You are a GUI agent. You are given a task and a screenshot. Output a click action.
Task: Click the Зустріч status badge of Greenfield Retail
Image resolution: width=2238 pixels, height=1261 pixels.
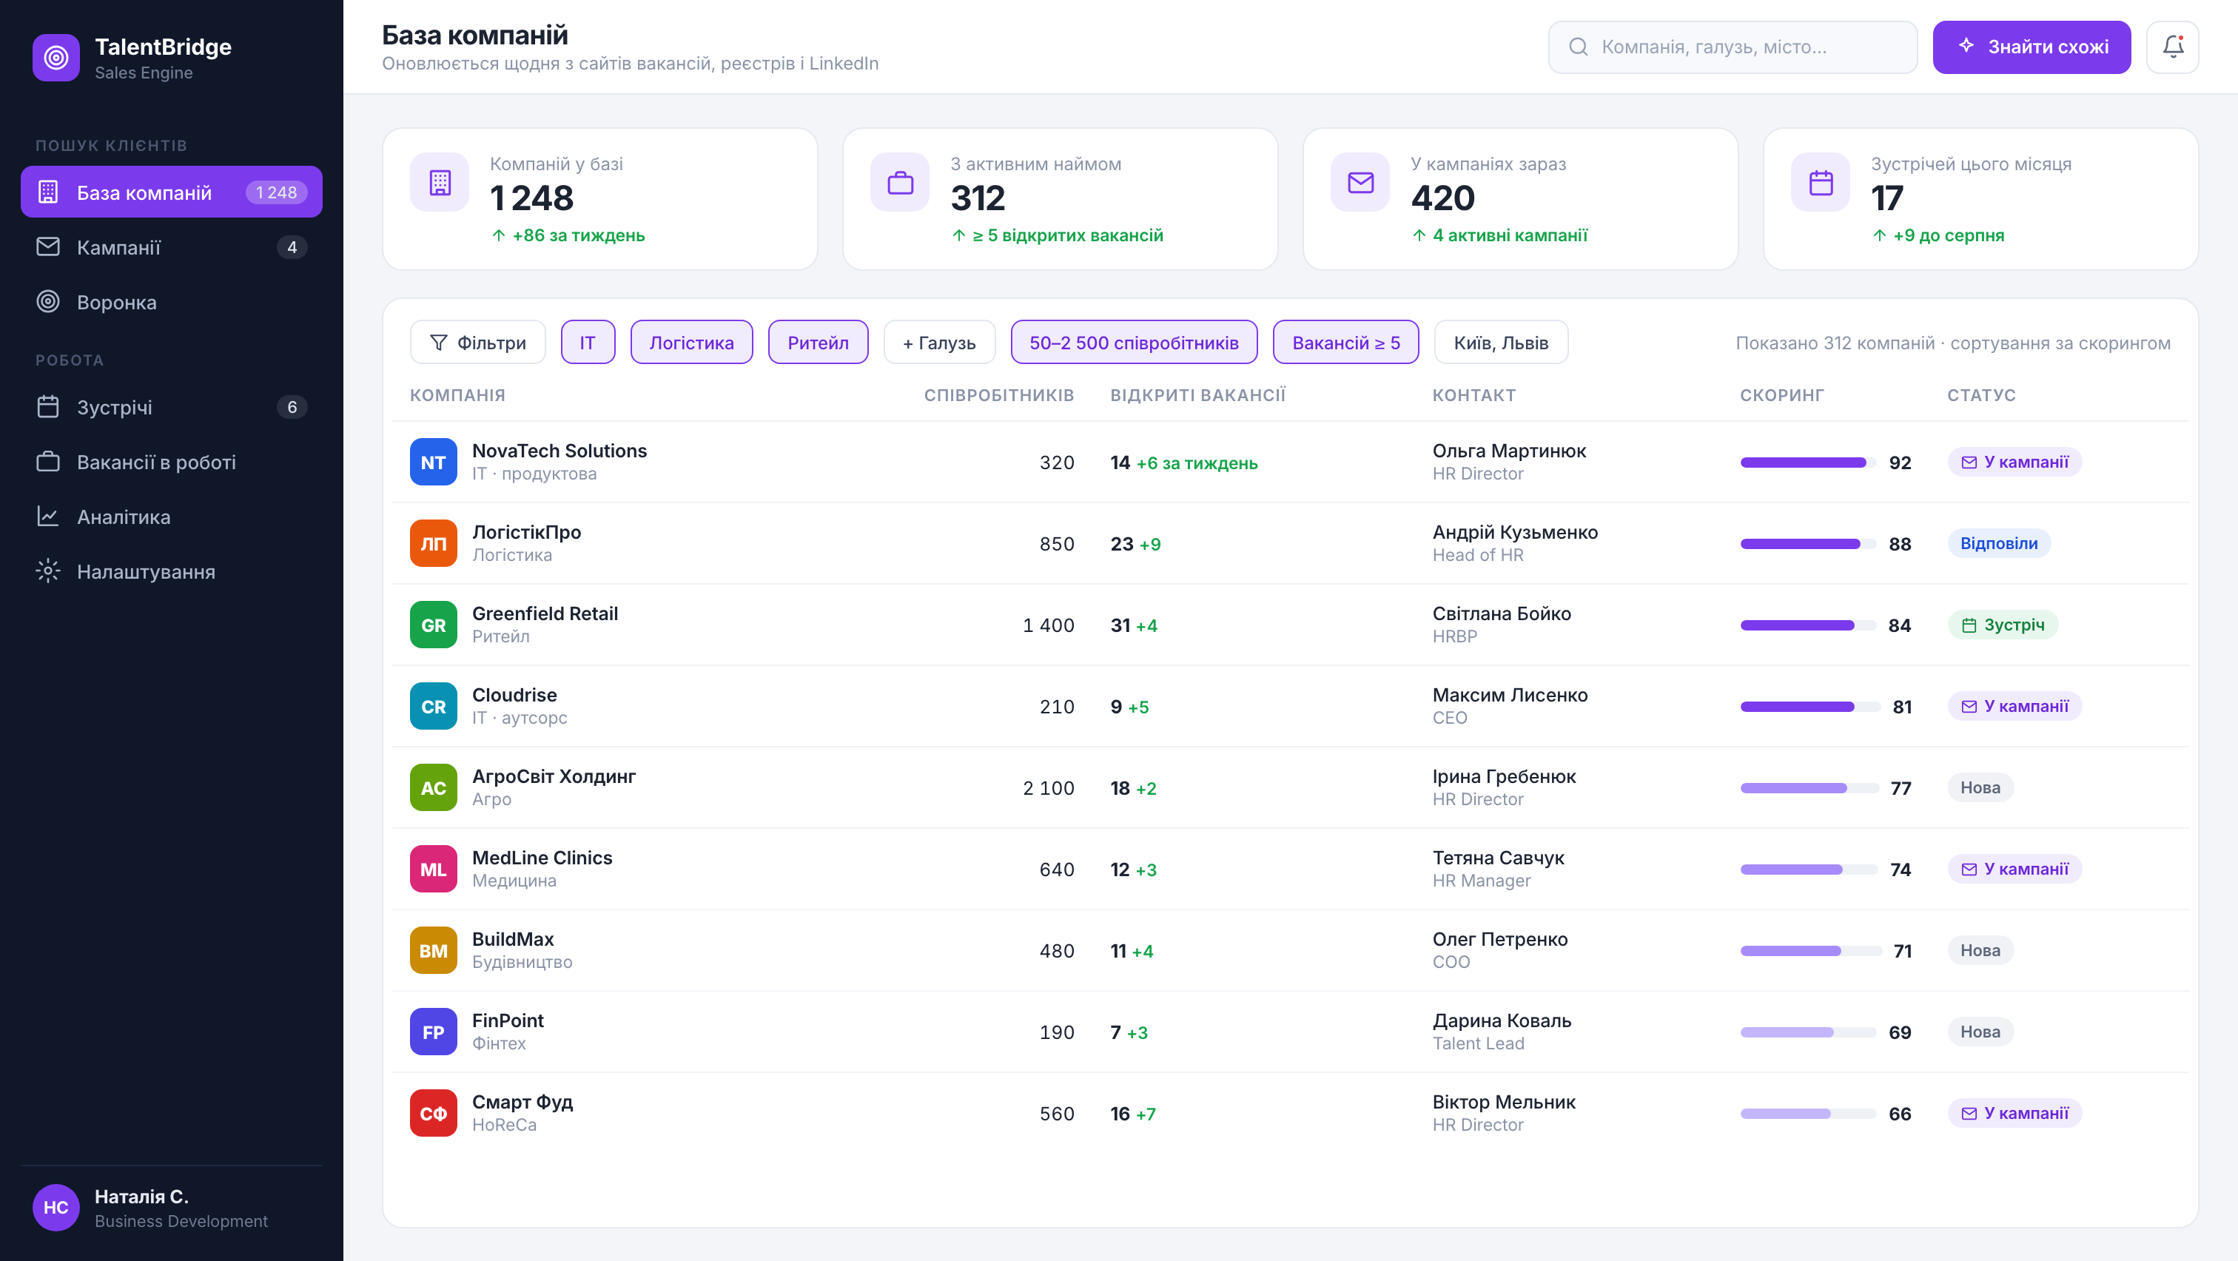2002,625
